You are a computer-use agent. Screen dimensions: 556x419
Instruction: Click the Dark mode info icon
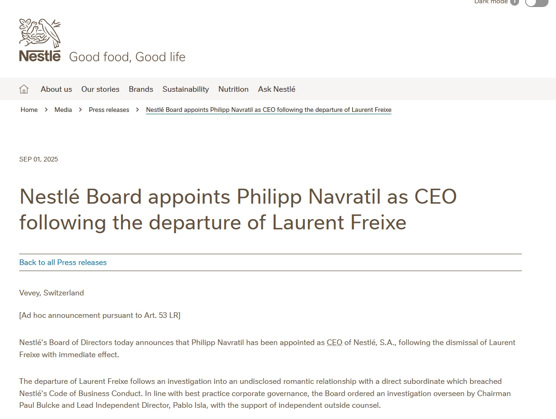(514, 2)
